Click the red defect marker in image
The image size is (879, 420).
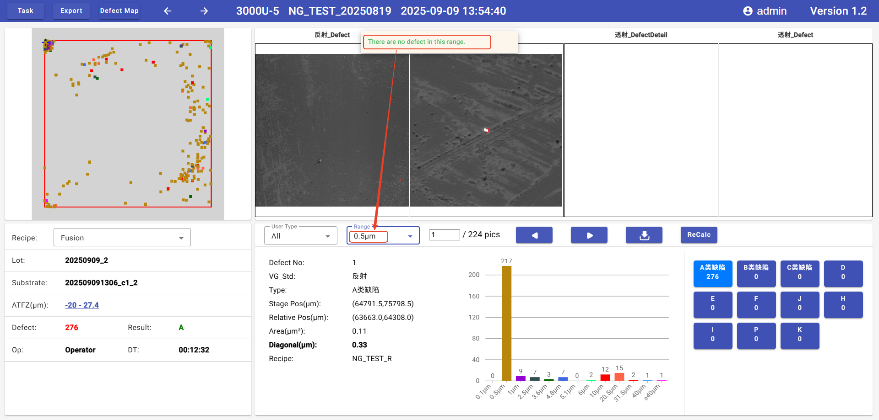[x=486, y=130]
